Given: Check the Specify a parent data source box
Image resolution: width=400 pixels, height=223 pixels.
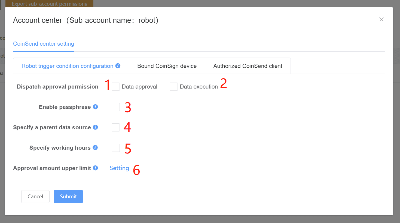Looking at the screenshot, I should click(x=116, y=127).
